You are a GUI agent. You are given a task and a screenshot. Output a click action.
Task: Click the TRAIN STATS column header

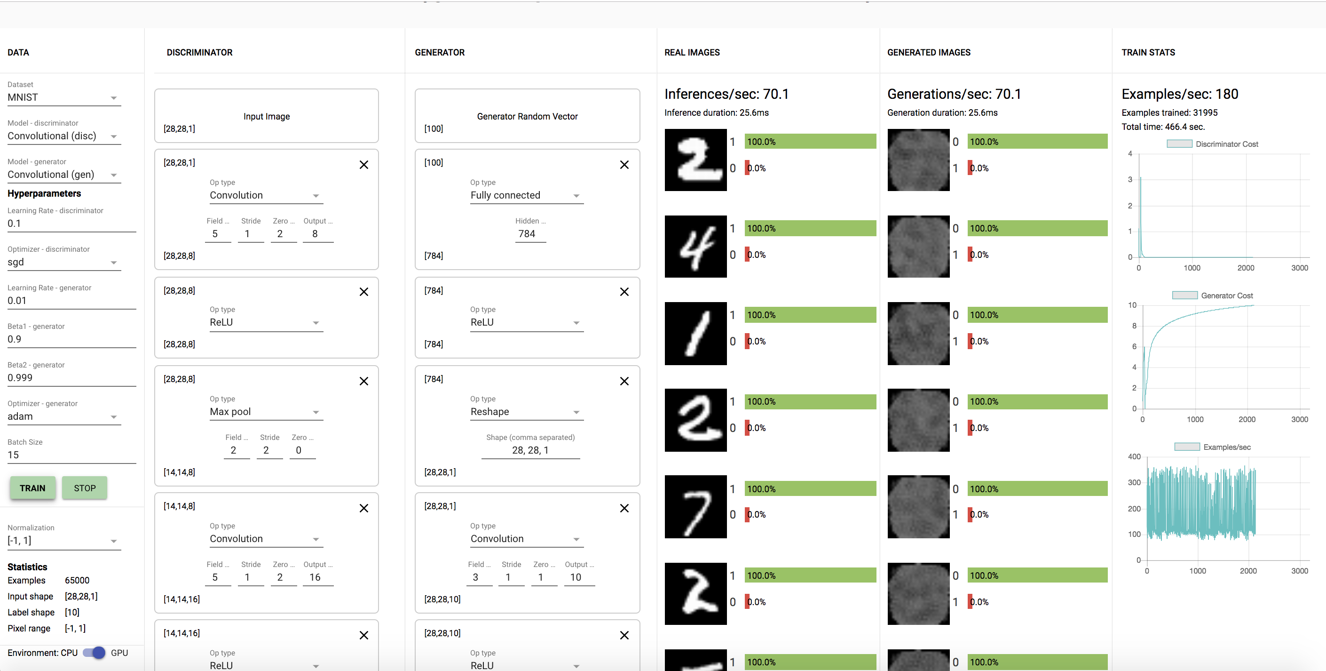point(1148,53)
